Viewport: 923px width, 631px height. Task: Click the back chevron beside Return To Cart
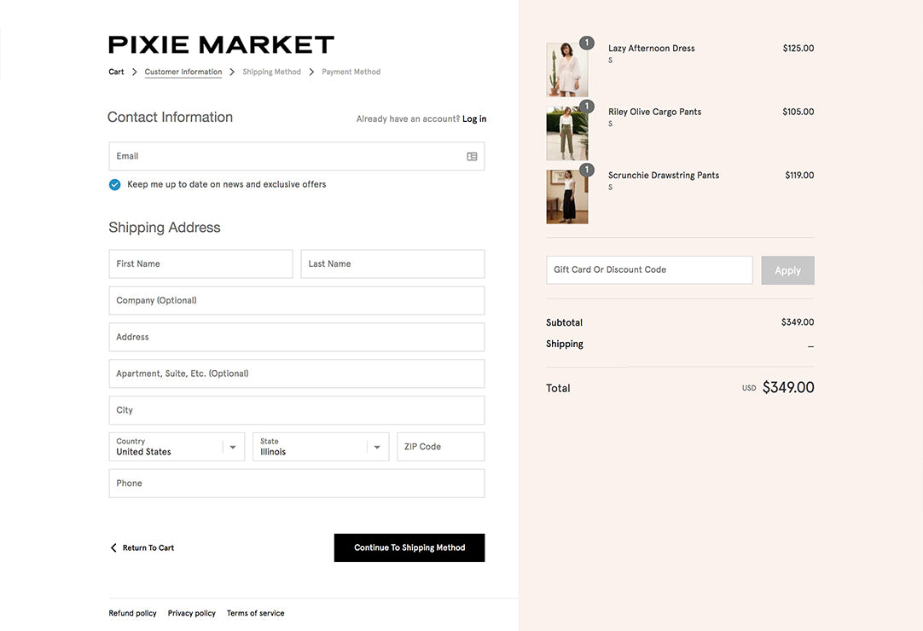[113, 547]
